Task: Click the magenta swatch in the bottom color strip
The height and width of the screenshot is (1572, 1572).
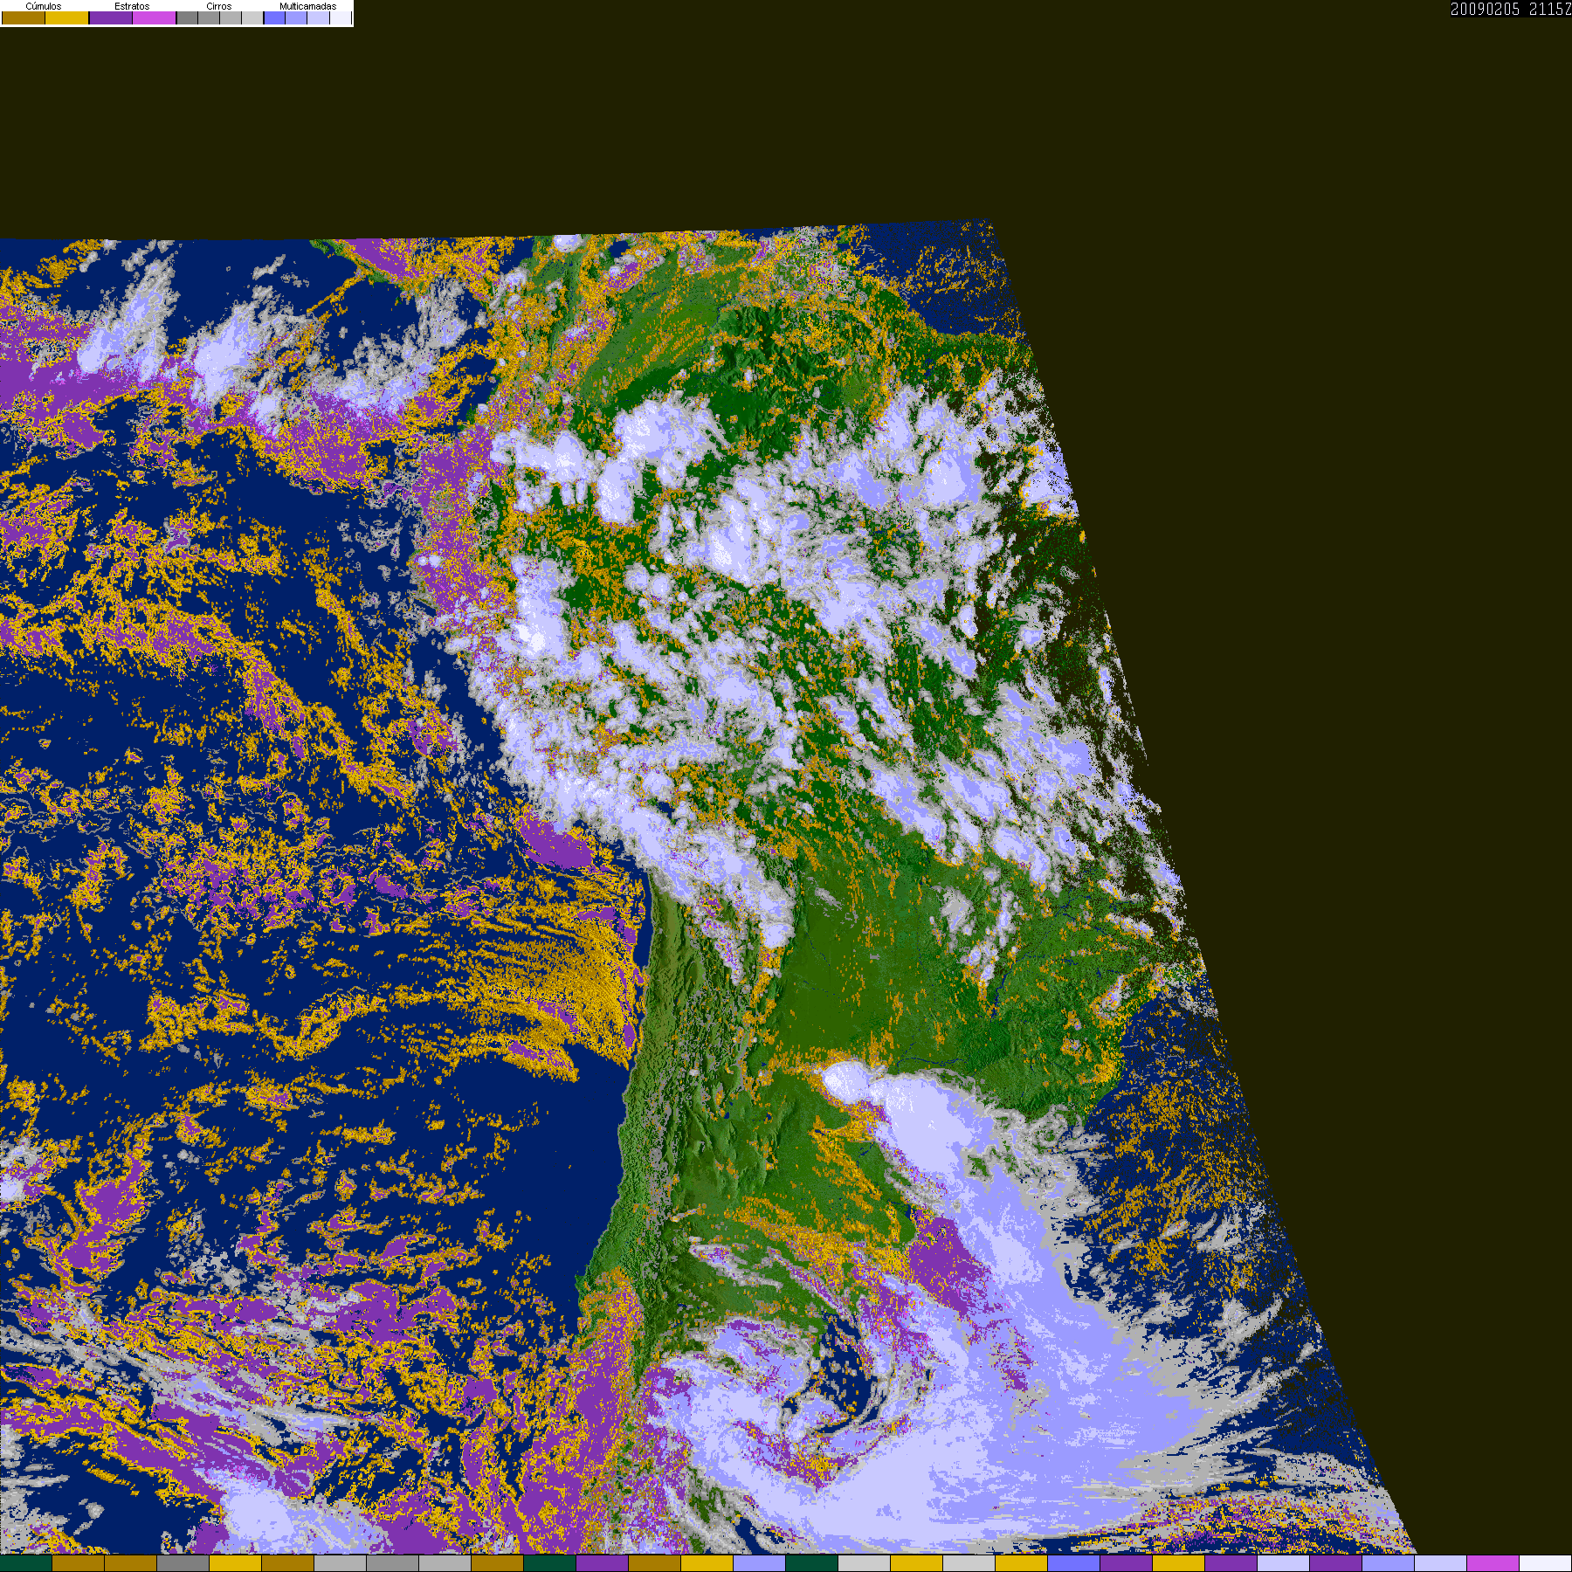Action: [1493, 1563]
